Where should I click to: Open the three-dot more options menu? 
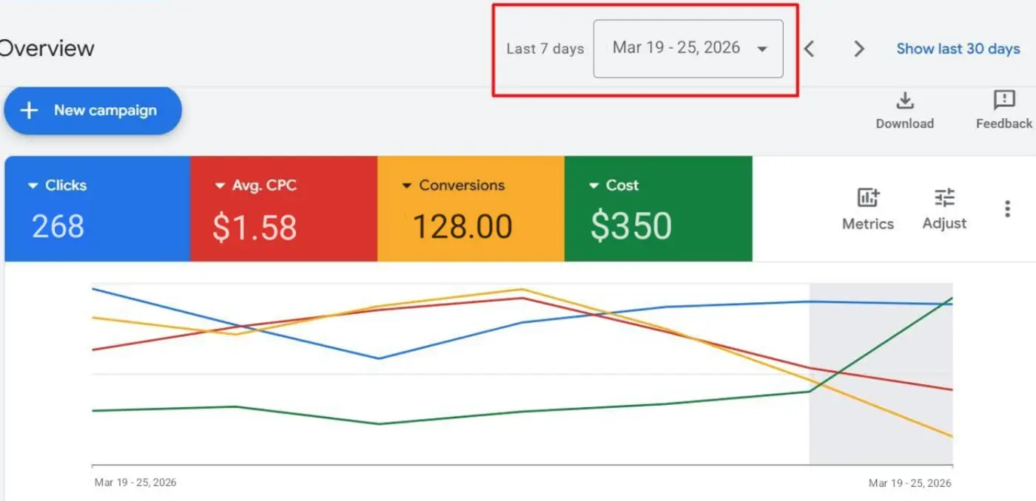click(x=1007, y=209)
